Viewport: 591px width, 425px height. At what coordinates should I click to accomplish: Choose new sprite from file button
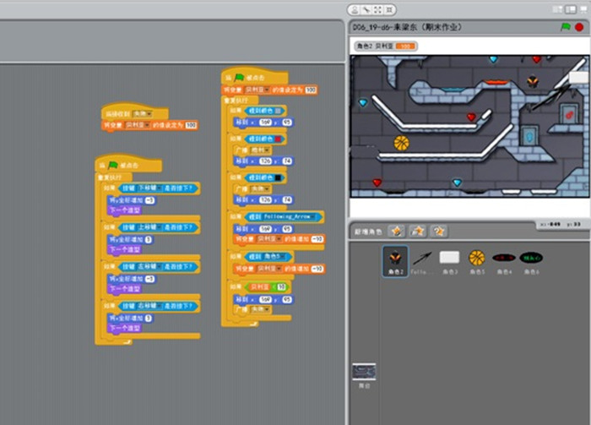pyautogui.click(x=417, y=231)
